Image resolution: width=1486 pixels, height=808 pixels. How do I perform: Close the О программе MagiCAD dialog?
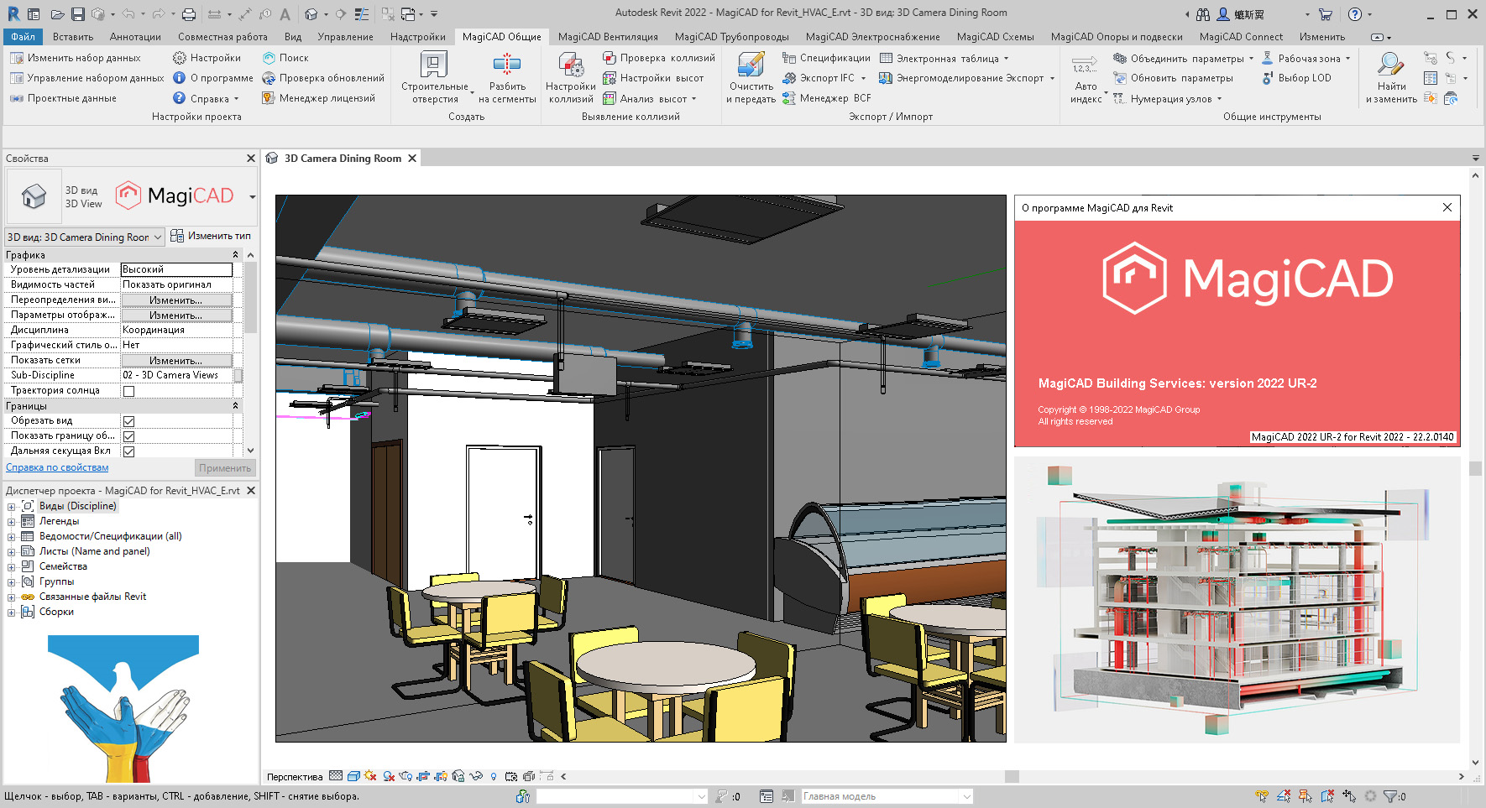coord(1447,207)
